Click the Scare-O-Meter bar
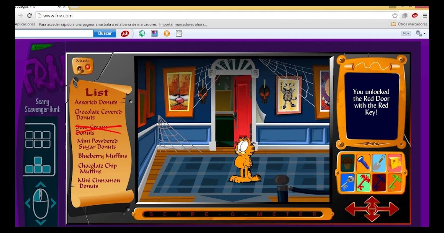 [x=233, y=214]
